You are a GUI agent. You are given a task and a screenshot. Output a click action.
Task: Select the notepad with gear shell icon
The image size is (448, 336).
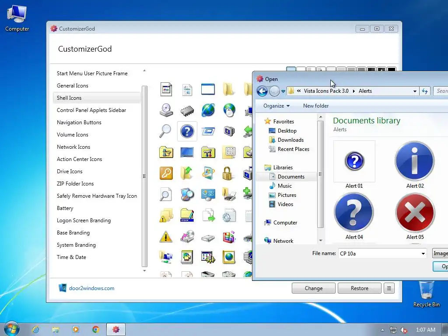click(229, 215)
